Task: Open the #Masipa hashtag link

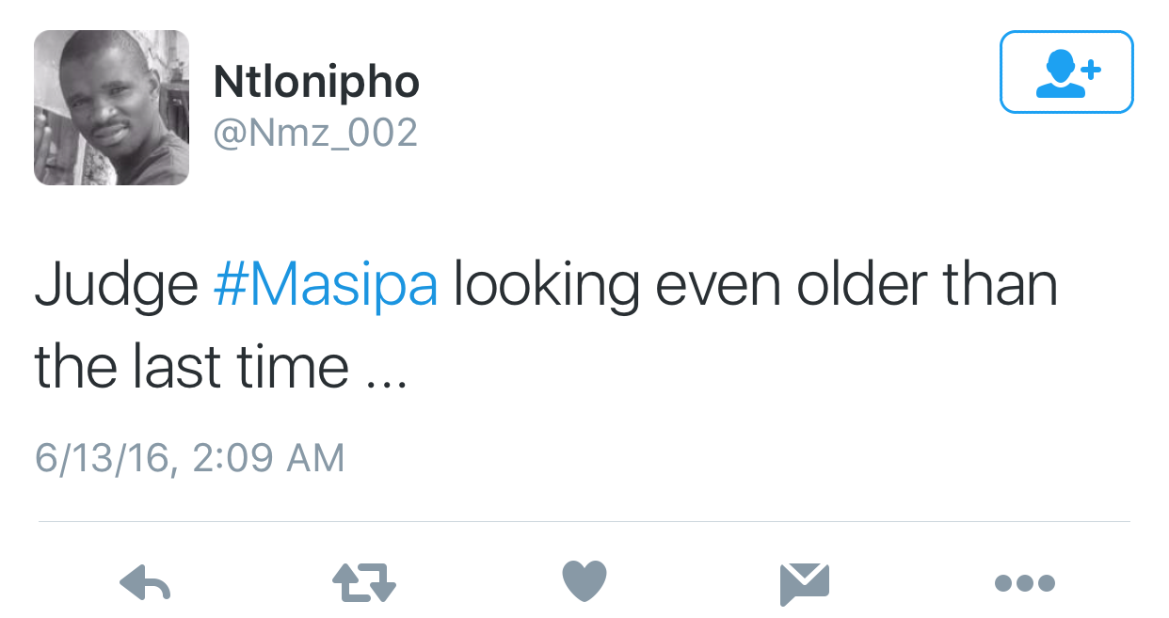Action: 326,286
